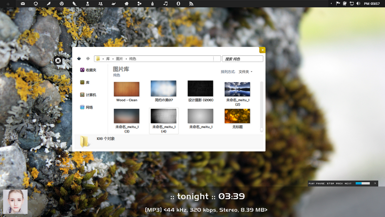Click the folder icon in the address bar
Screen dimensions: 385x217
98,58
